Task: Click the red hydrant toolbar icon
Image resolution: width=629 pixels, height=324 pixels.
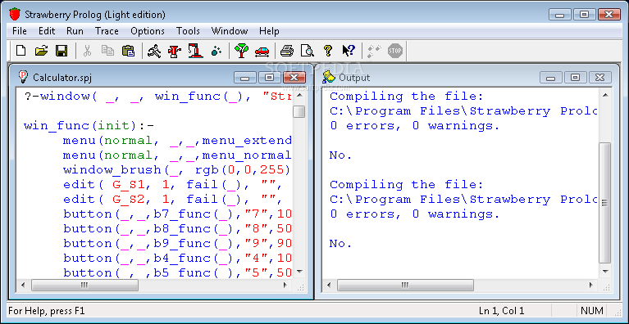Action: click(x=175, y=51)
